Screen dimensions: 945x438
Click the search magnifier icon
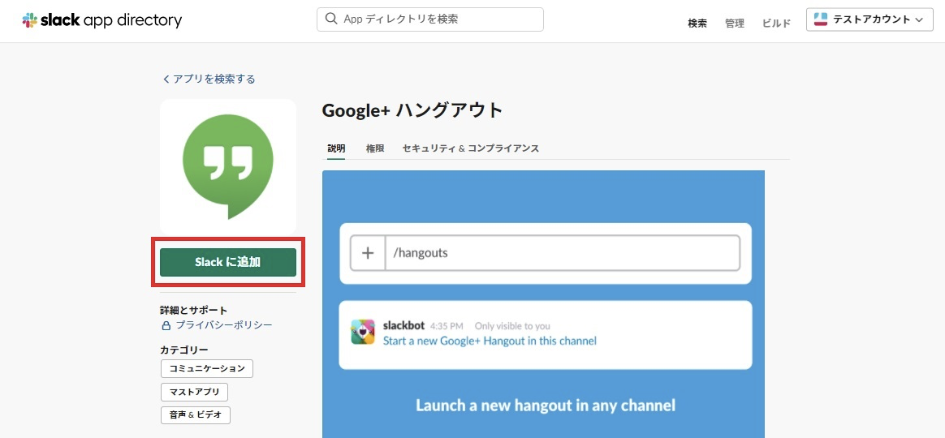click(331, 19)
